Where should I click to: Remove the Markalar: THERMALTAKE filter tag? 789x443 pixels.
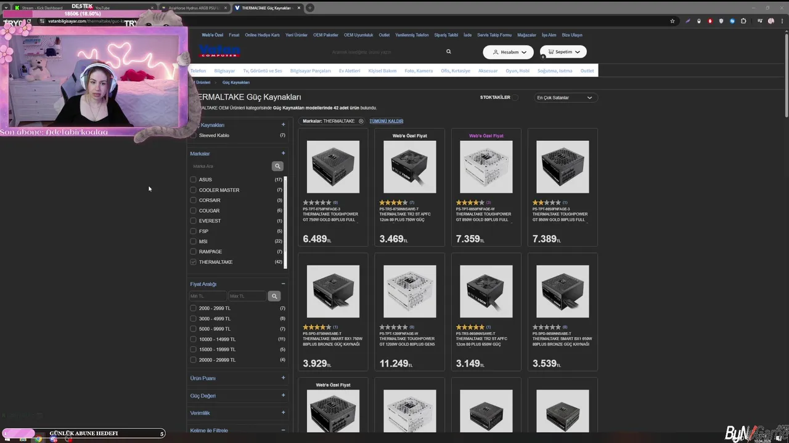361,121
